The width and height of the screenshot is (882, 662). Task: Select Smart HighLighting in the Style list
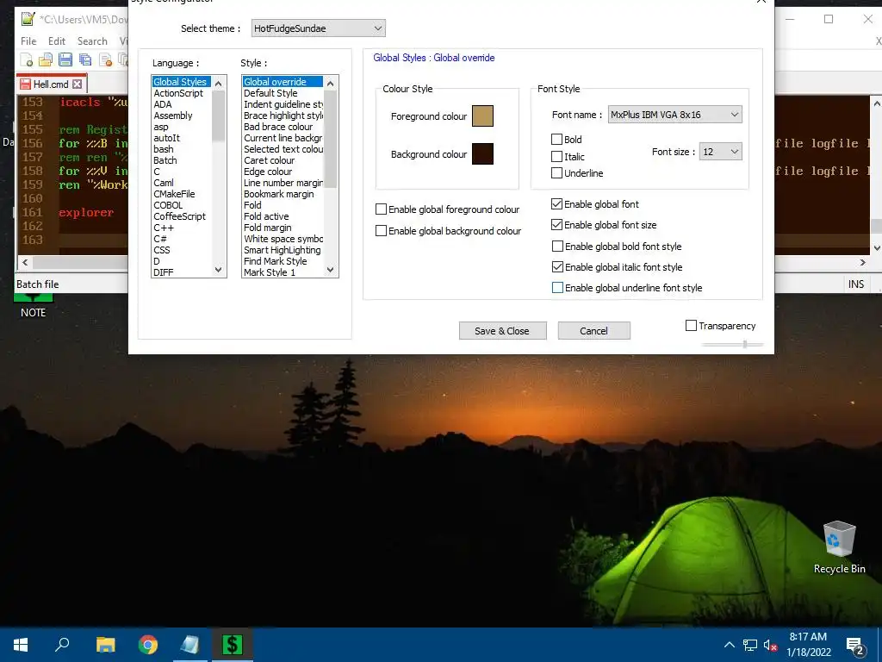[x=283, y=250]
